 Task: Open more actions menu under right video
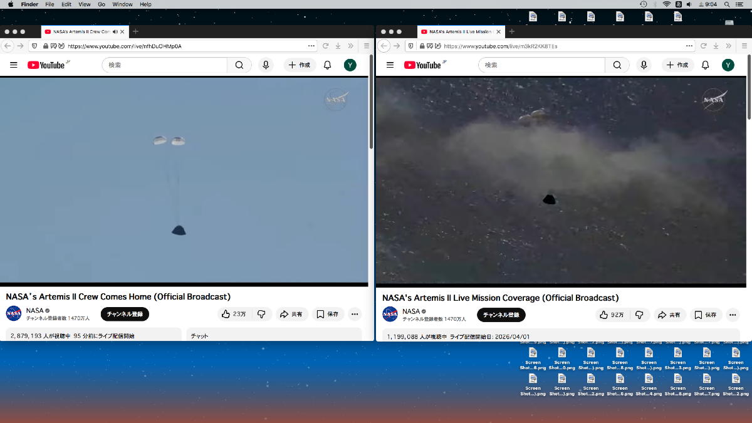733,315
